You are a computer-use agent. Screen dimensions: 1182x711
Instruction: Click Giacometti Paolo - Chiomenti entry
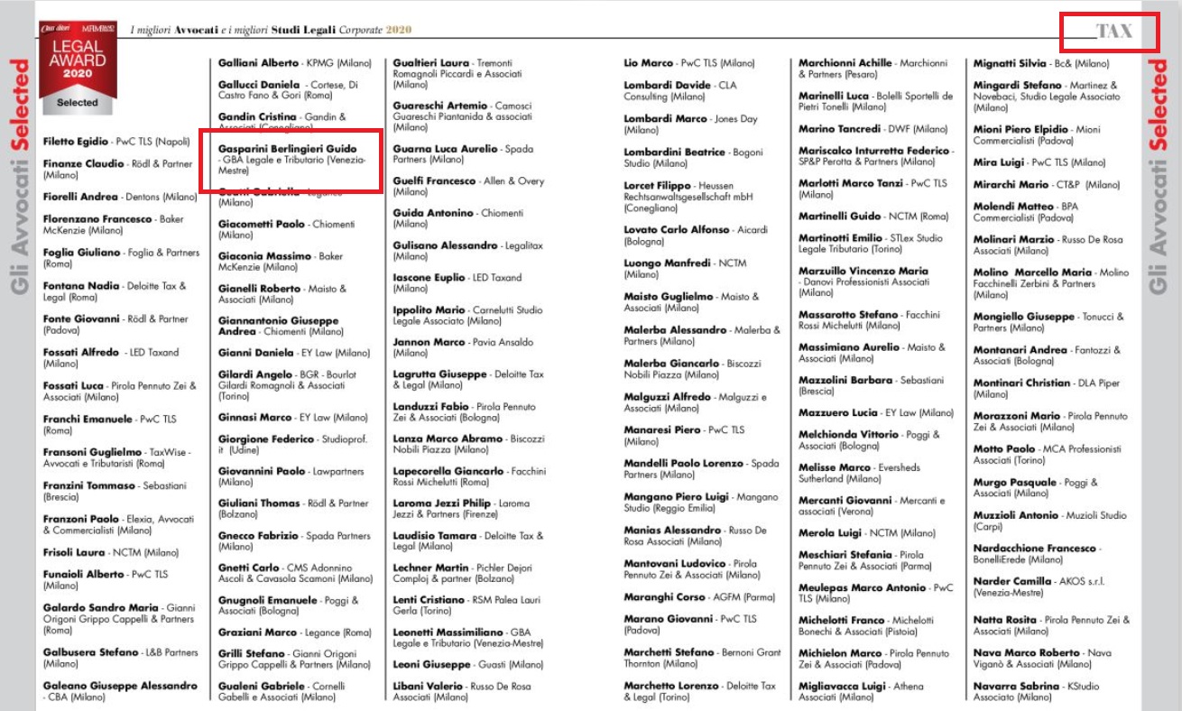coord(287,229)
